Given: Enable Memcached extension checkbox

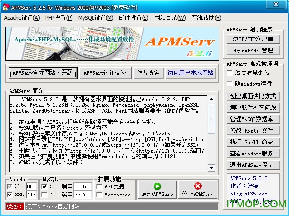Looking at the screenshot, I should [x=99, y=195].
